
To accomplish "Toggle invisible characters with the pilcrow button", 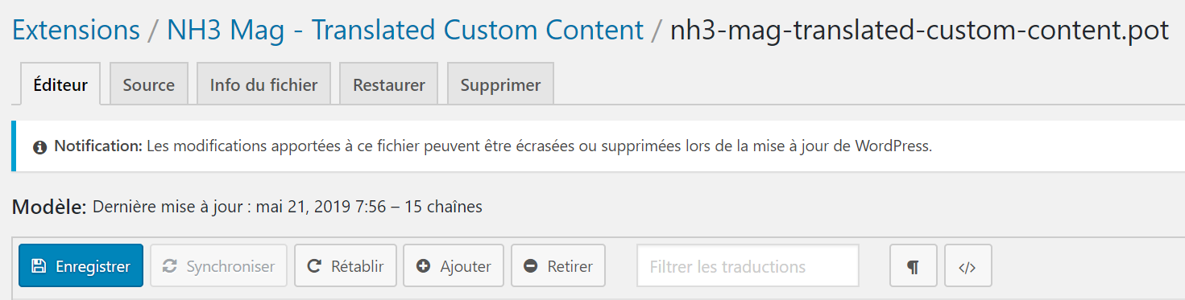I will (x=914, y=266).
